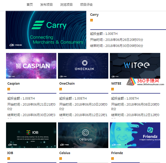The image size is (166, 163).
Task: Click the Celsius project title
Action: pos(65,153)
